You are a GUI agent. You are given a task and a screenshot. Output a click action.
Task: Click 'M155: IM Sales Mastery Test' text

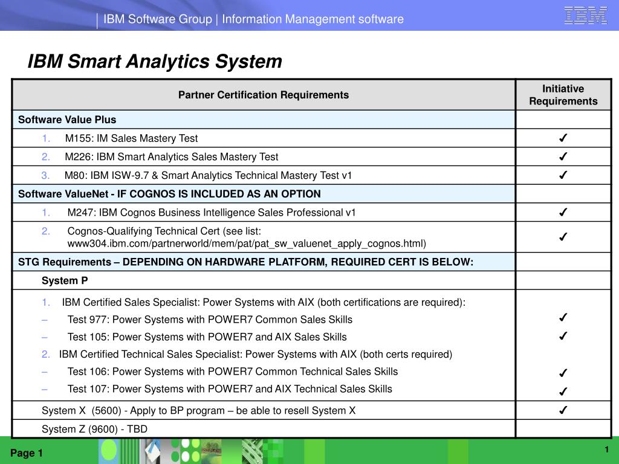point(131,138)
